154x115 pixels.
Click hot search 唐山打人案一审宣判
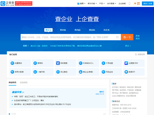pyautogui.click(x=39, y=46)
